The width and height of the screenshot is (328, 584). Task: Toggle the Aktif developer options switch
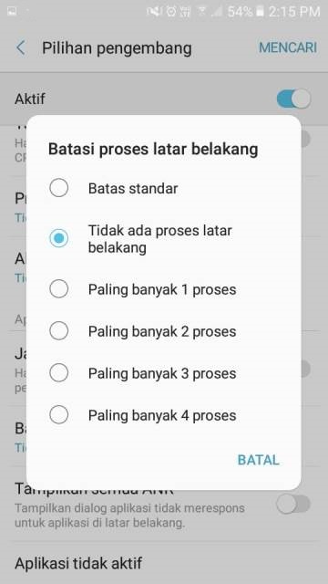pyautogui.click(x=293, y=99)
